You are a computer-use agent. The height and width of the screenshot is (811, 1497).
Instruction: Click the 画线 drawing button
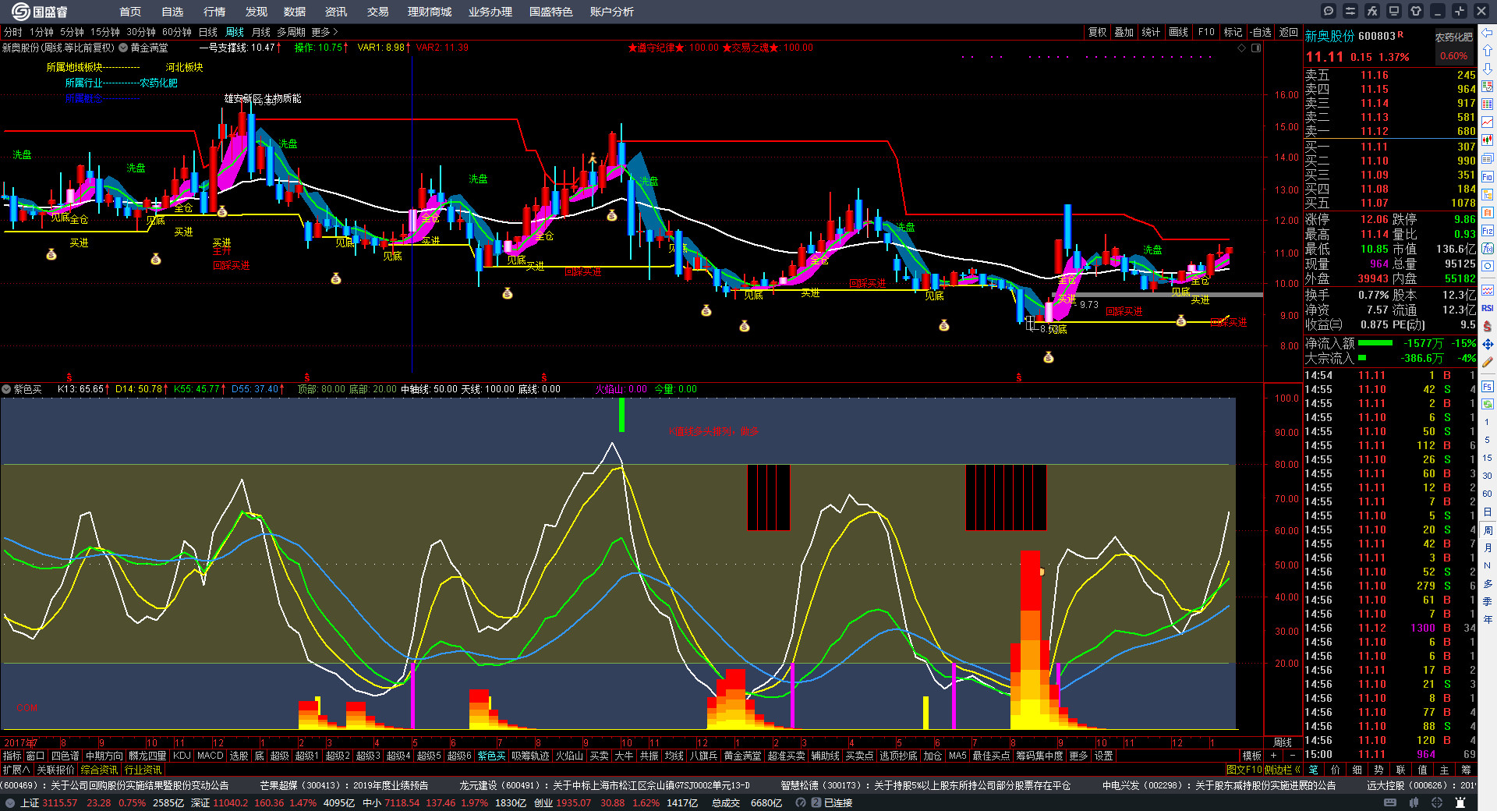tap(1178, 32)
